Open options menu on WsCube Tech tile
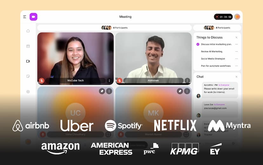 click(109, 81)
